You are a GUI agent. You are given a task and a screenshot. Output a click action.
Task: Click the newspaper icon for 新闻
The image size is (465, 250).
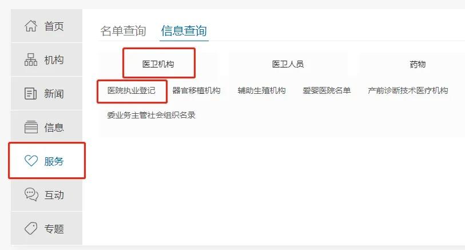coord(31,93)
